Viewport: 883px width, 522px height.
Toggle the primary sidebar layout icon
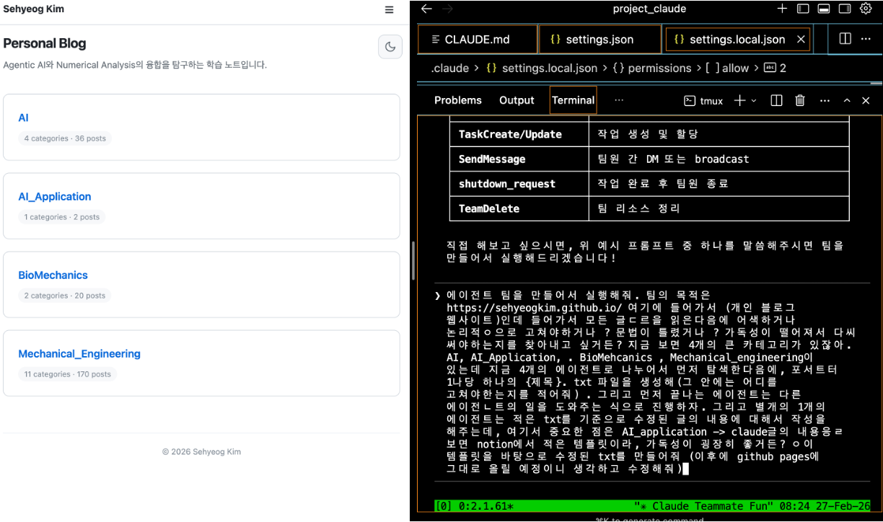point(803,9)
